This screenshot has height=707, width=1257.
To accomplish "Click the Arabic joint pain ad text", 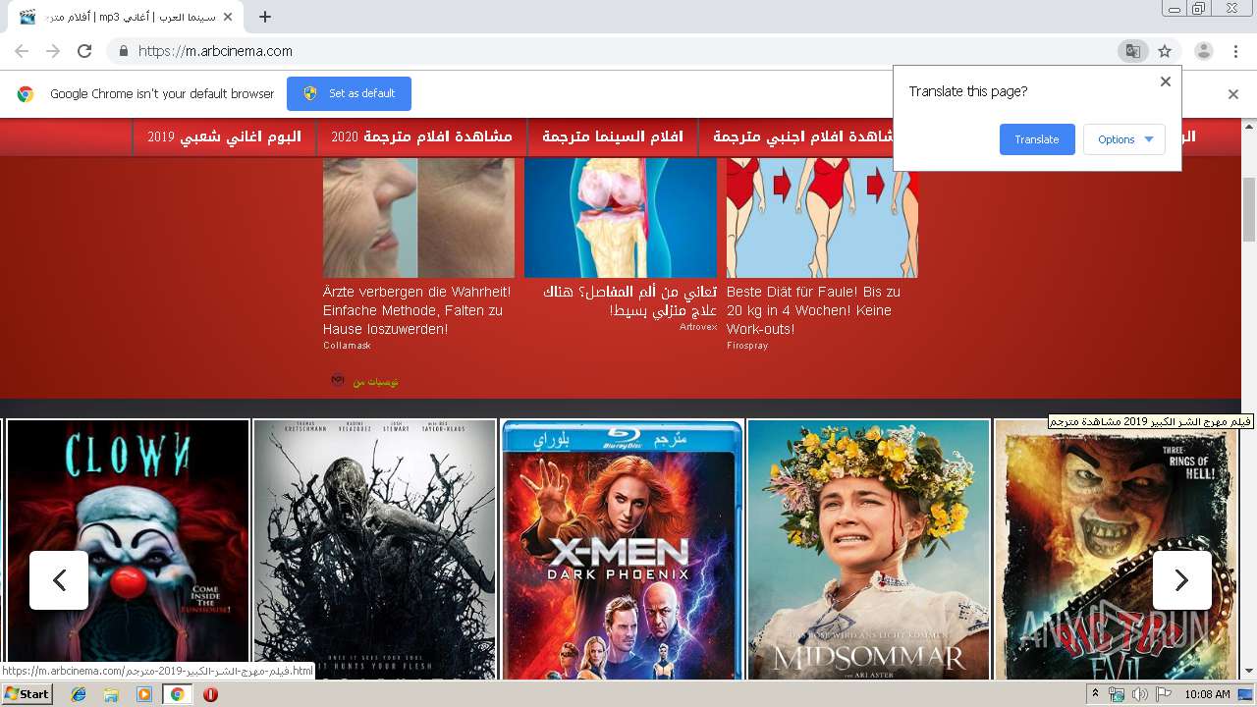I will (x=628, y=300).
